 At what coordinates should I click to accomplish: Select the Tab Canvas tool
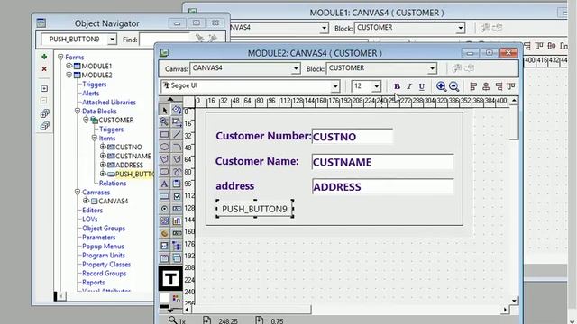click(164, 258)
